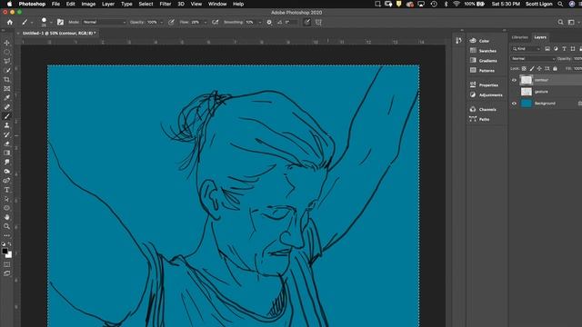The image size is (582, 327).
Task: Toggle lock position
Action: tap(539, 69)
